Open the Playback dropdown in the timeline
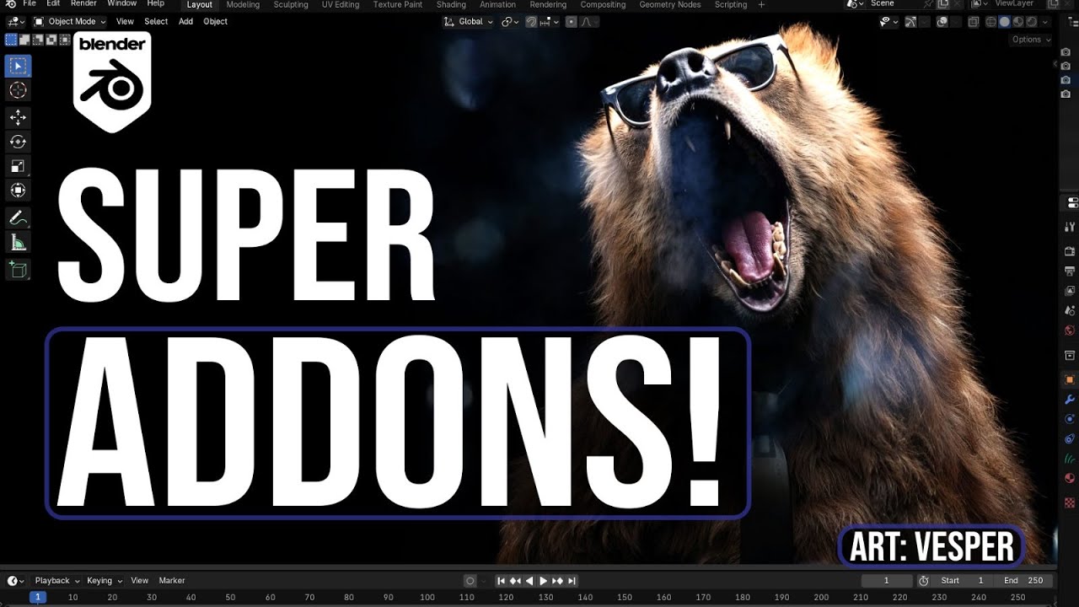Image resolution: width=1079 pixels, height=607 pixels. pyautogui.click(x=57, y=581)
